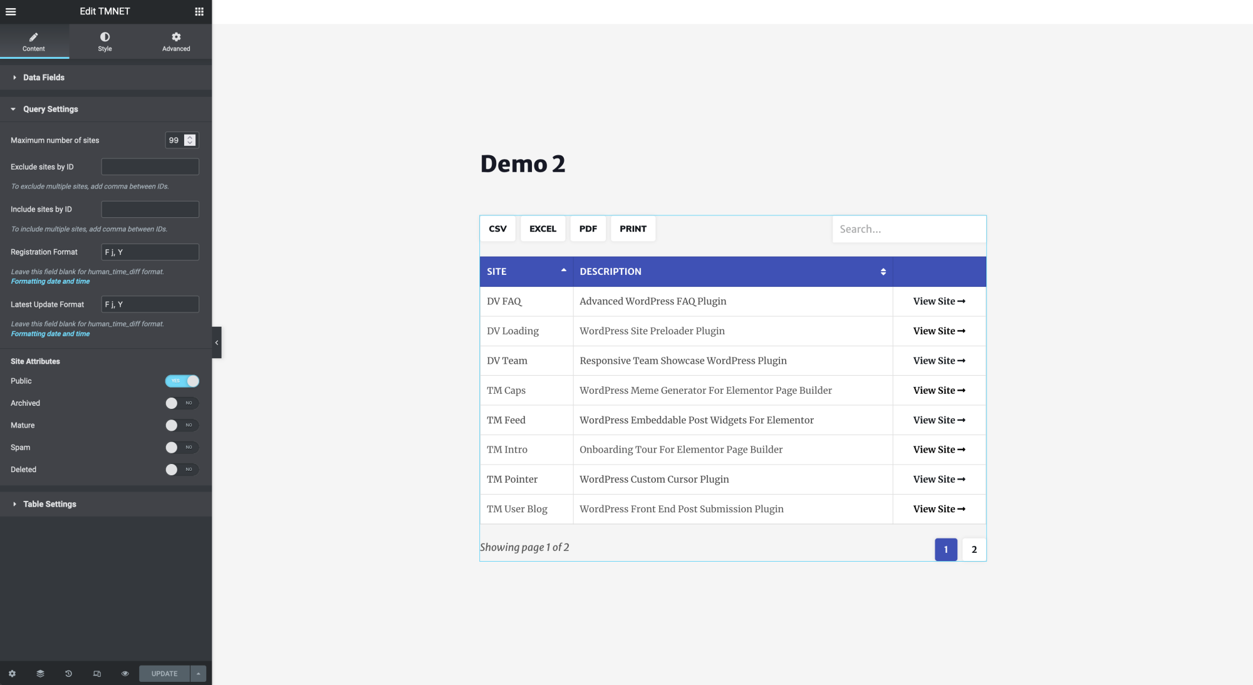Open the hamburger menu in panel header
The width and height of the screenshot is (1253, 685).
pos(11,11)
